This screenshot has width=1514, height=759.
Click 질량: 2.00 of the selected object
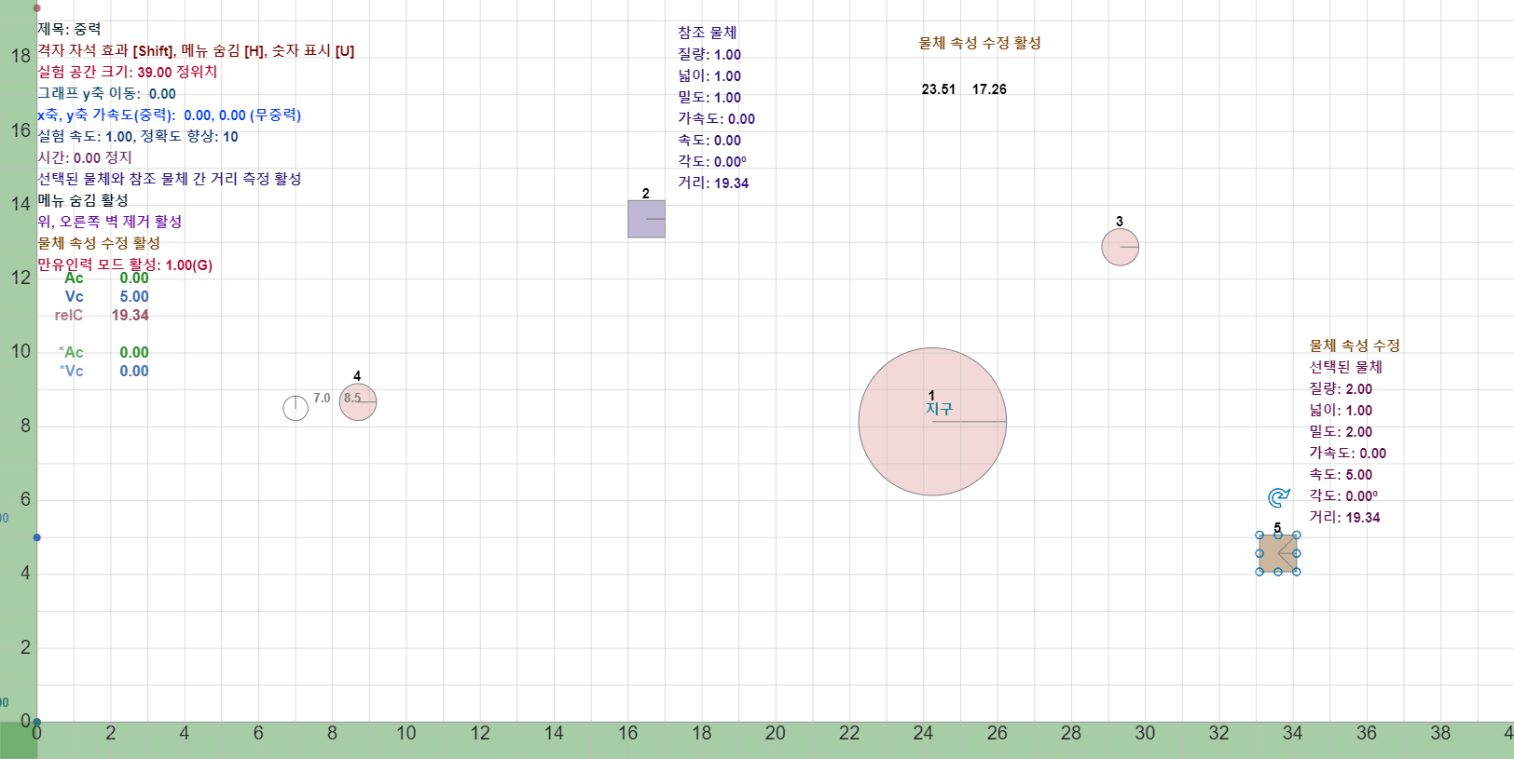coord(1341,388)
